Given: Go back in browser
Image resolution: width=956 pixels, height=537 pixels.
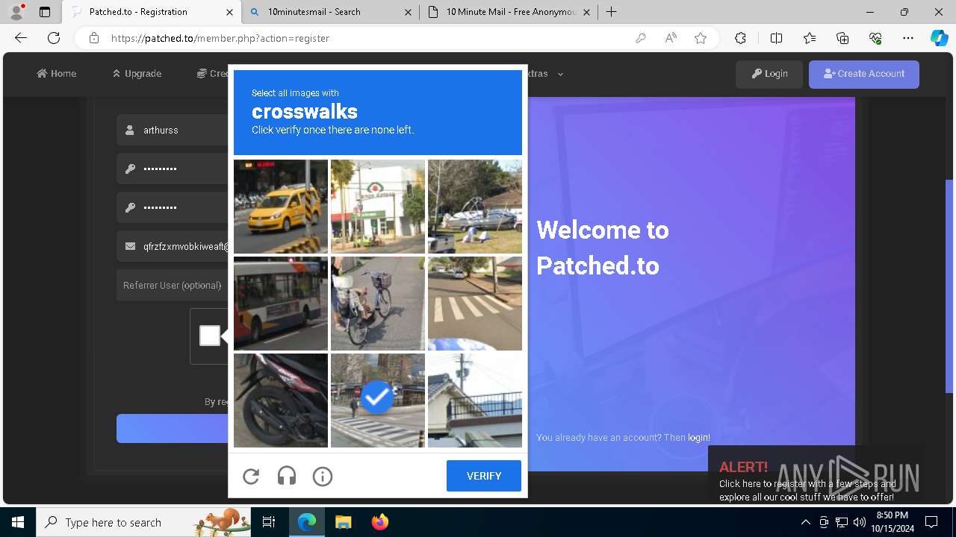Looking at the screenshot, I should coord(21,38).
